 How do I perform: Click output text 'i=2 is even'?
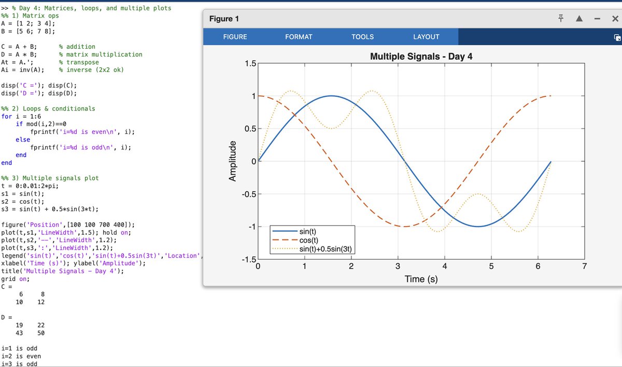[21, 357]
